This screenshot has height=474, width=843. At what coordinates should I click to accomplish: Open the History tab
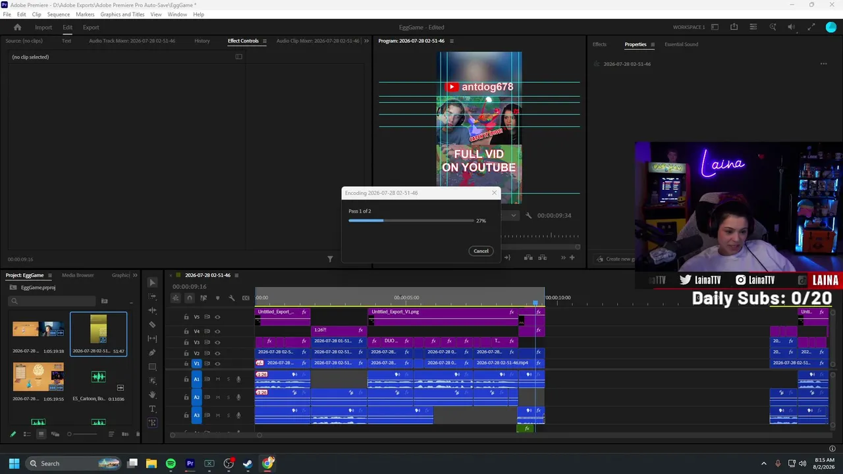click(202, 41)
